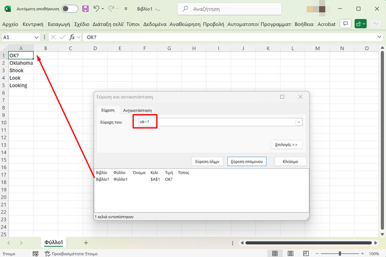Screen dimensions: 386x257
Task: Open the Αρχείο tab
Action: [10, 24]
